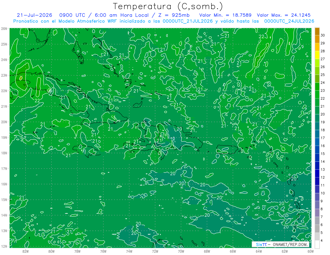
Task: Click color scale label '19'
Action: [x=323, y=122]
